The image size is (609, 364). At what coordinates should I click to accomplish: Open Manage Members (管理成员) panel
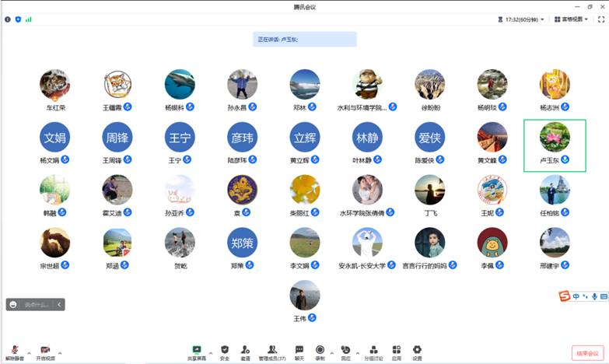272,352
